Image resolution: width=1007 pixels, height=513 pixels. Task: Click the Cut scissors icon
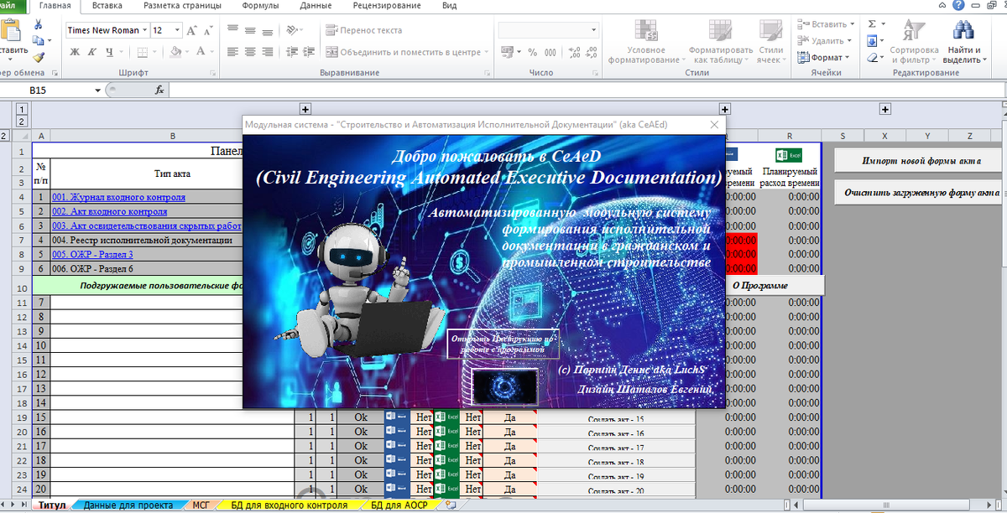click(x=38, y=26)
